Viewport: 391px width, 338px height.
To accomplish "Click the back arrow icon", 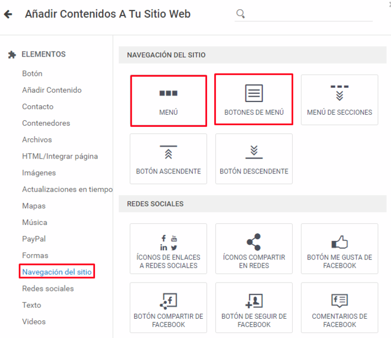I will click(x=8, y=14).
